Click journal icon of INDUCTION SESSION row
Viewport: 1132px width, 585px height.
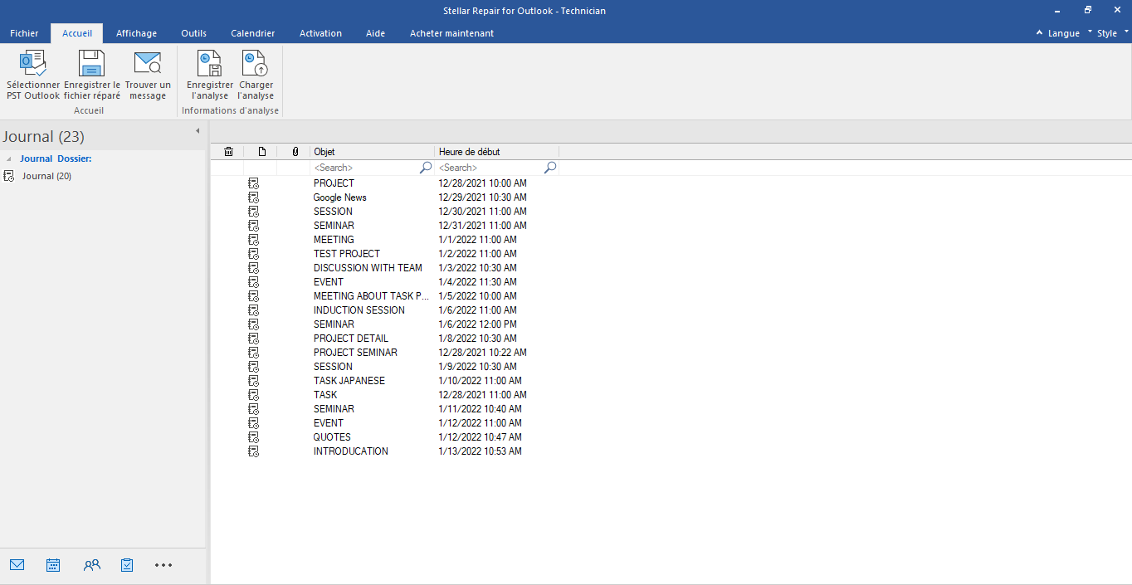(253, 310)
